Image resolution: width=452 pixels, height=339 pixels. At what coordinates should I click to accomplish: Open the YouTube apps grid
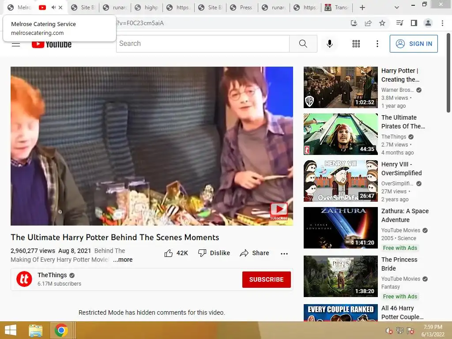356,44
